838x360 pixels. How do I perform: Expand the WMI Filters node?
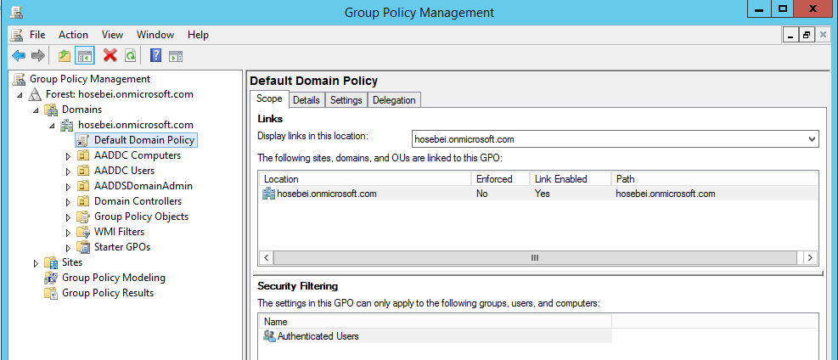[68, 233]
